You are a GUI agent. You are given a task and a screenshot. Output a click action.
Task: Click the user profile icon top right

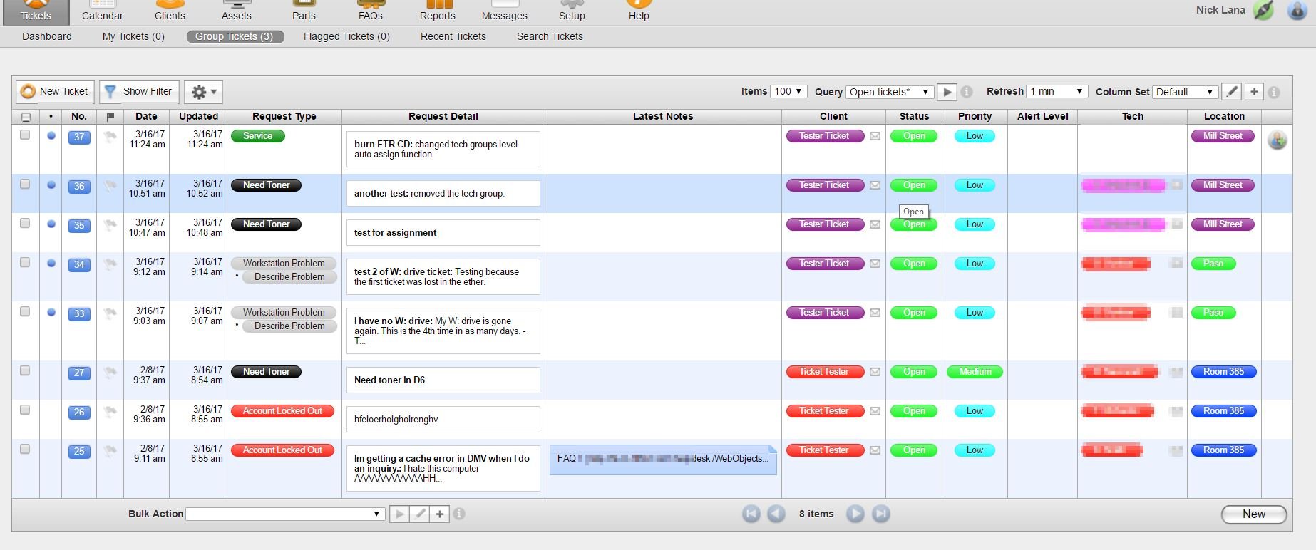[1297, 10]
